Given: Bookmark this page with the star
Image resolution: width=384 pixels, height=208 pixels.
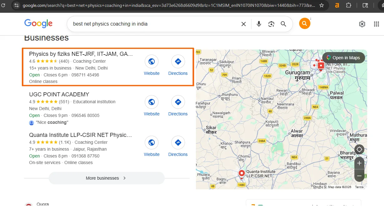Looking at the screenshot, I should point(322,5).
